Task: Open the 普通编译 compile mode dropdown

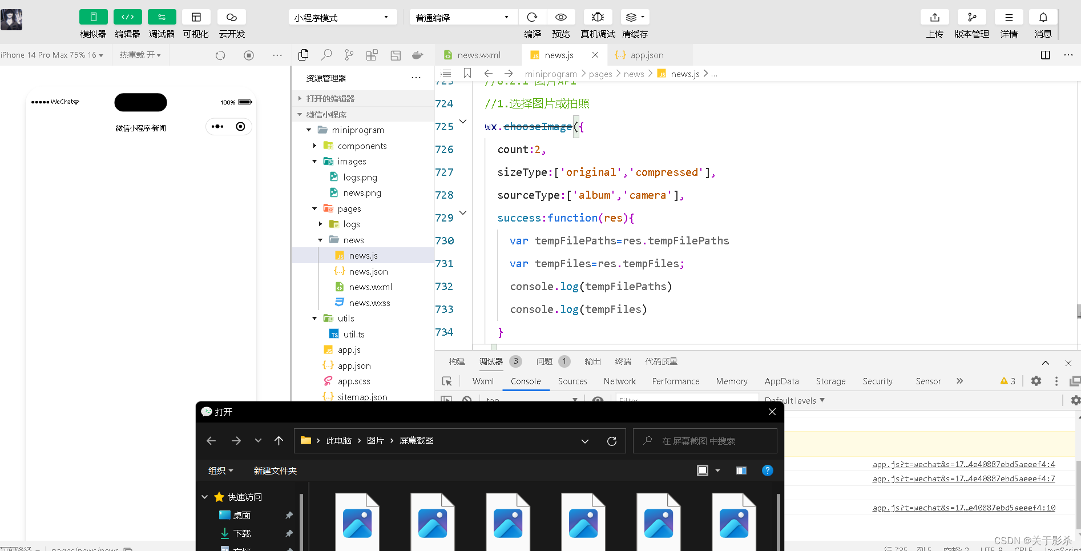Action: point(463,17)
